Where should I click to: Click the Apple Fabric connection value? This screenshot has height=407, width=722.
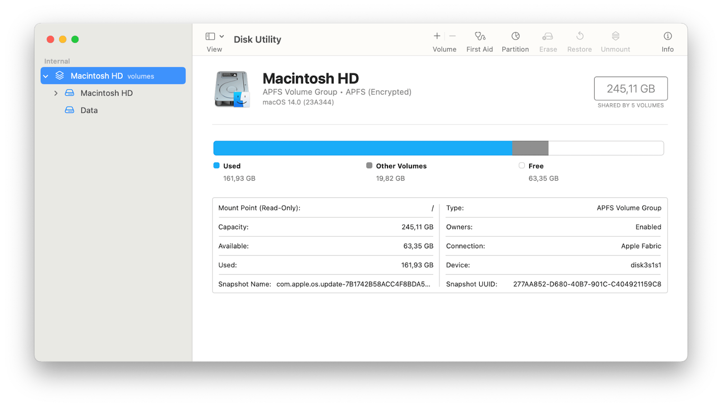(x=641, y=246)
